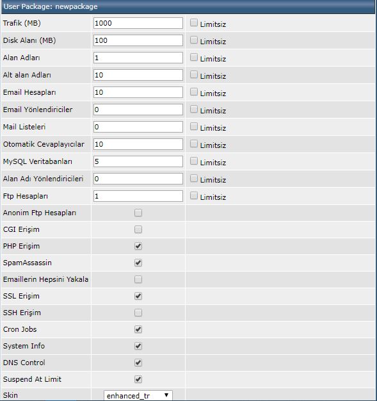
Task: Toggle Anonim Ftp Hesapları checkbox
Action: (x=138, y=213)
